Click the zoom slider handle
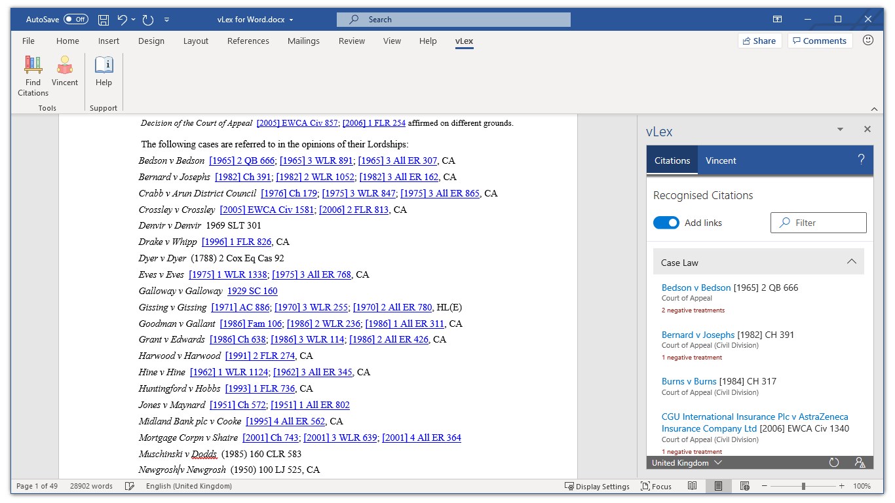 point(803,486)
